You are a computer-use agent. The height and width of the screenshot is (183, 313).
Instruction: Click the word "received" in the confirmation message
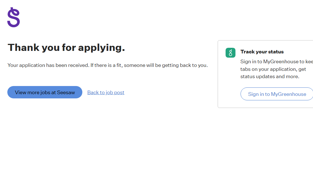[79, 65]
